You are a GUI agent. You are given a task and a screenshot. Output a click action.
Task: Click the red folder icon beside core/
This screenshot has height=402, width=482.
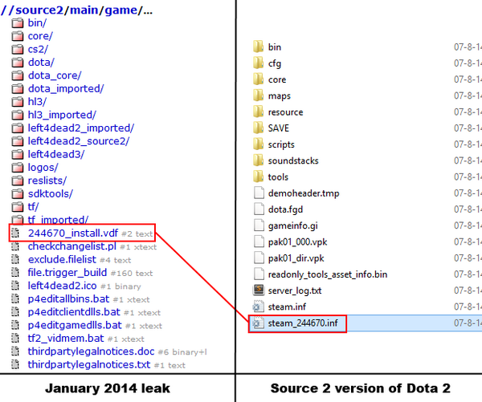[18, 36]
